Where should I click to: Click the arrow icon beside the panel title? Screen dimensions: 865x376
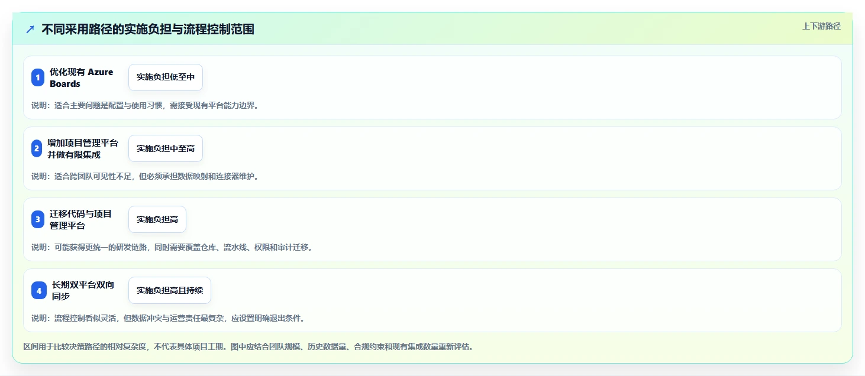point(30,29)
